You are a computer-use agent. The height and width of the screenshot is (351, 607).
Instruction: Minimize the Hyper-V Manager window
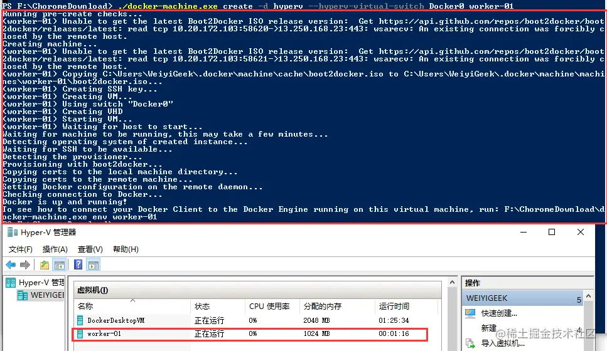(524, 232)
